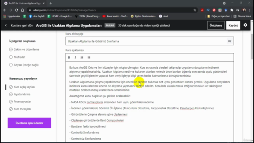This screenshot has width=254, height=143.
Task: Click the page vertical scrollbar thumb
Action: [x=252, y=46]
